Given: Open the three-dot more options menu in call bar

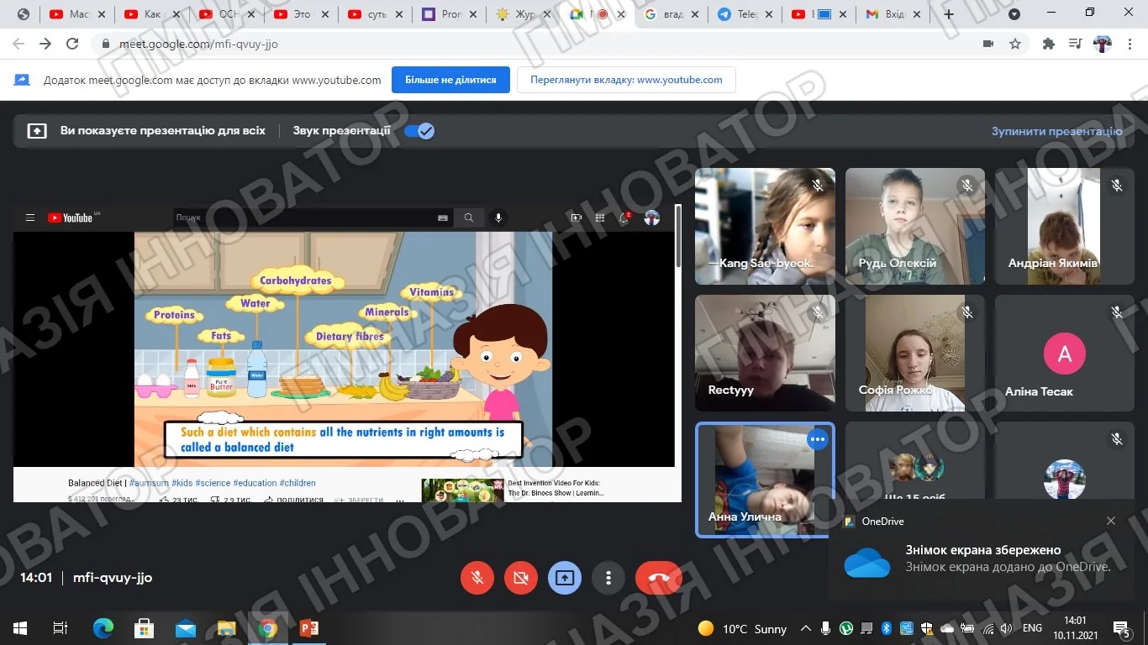Looking at the screenshot, I should [608, 578].
